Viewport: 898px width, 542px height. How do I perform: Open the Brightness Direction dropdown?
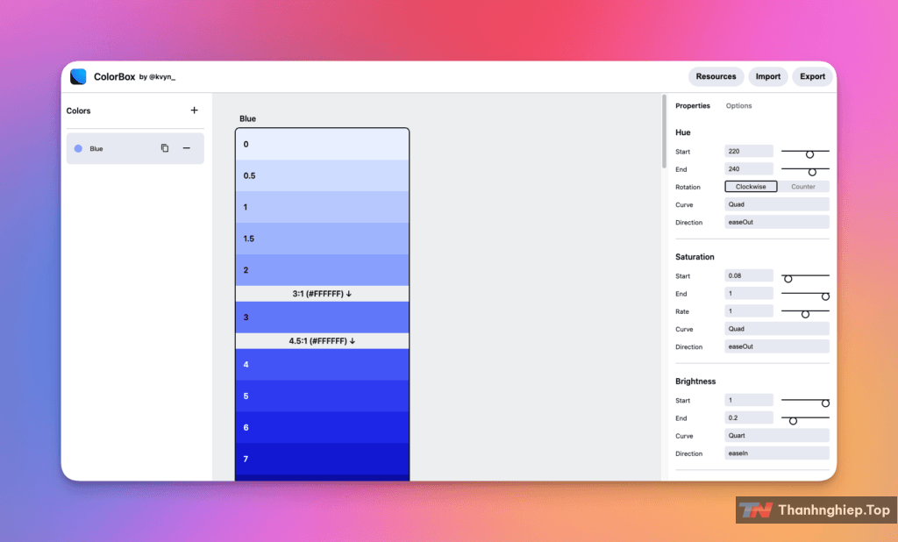pyautogui.click(x=777, y=453)
